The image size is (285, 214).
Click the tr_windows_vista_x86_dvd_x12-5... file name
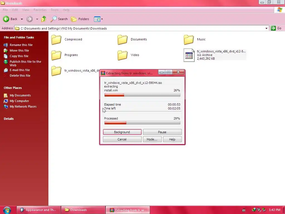221,51
